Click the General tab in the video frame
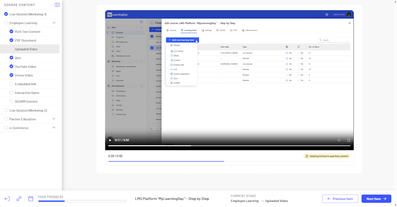397x207 pixels. 171,31
